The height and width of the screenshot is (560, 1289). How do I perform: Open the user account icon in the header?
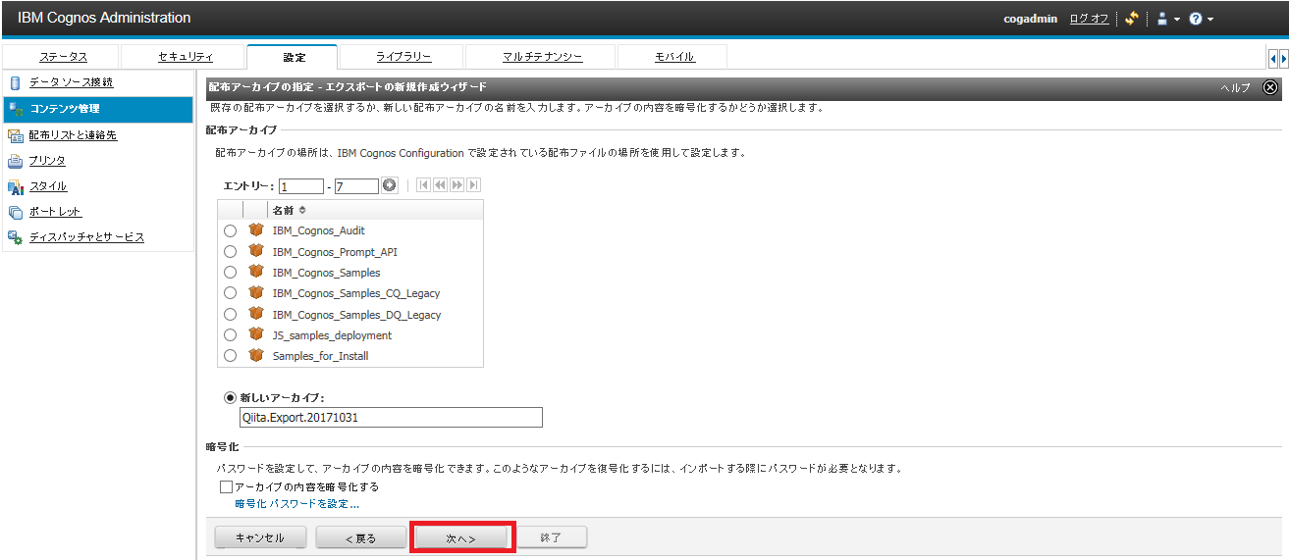pos(1161,19)
